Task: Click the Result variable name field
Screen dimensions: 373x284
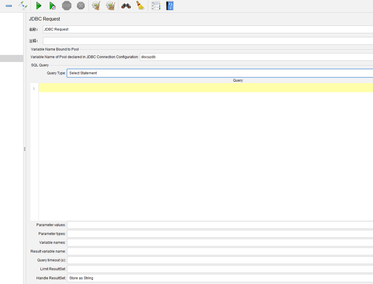Action: click(x=220, y=251)
